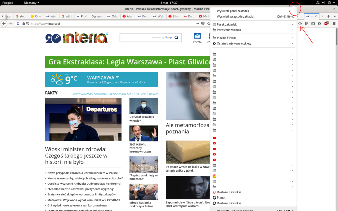Click the Interia 20 lat logo
Screen dimensions: 338x211
click(76, 38)
